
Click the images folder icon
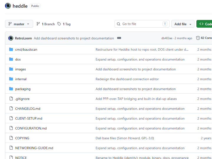click(x=11, y=69)
